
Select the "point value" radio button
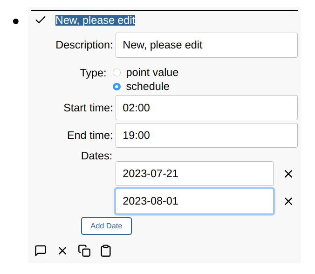click(117, 73)
